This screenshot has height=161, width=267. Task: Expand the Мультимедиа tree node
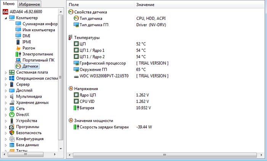[x=6, y=97]
